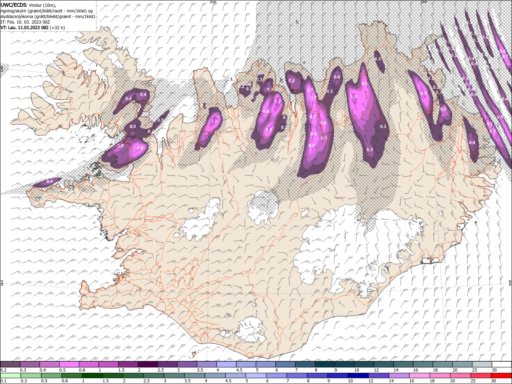This screenshot has width=512, height=384.
Task: Click the '30' label of the rain scale
Action: pos(494,381)
